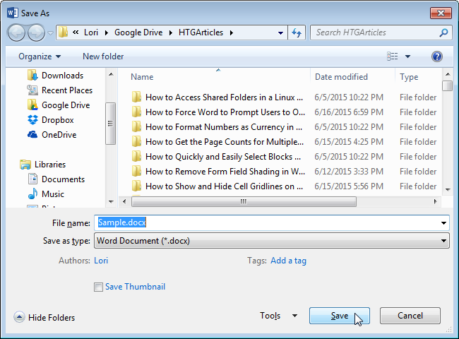Open the view options dropdown arrow
Image resolution: width=459 pixels, height=339 pixels.
[x=407, y=56]
